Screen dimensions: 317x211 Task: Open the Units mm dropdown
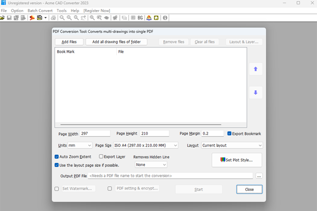80,146
